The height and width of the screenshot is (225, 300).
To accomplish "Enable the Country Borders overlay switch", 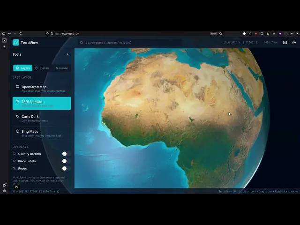I will 67,154.
